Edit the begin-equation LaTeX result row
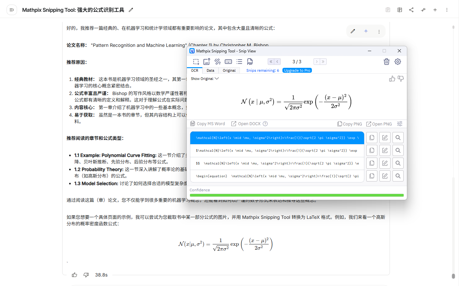 coord(385,176)
